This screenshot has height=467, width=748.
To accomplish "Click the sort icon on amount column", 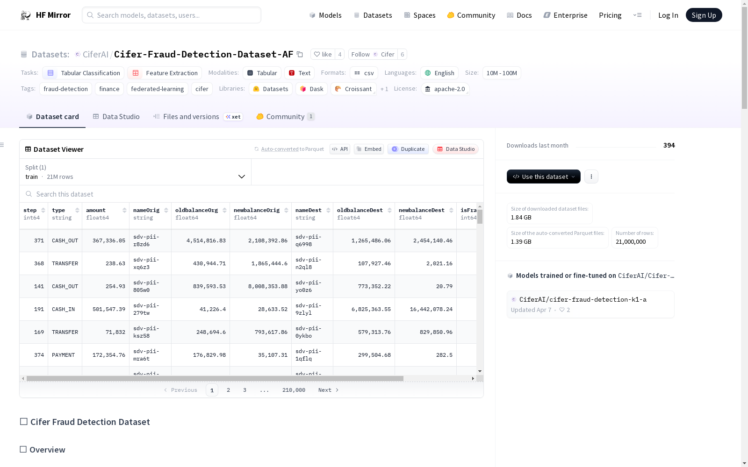I will 124,210.
